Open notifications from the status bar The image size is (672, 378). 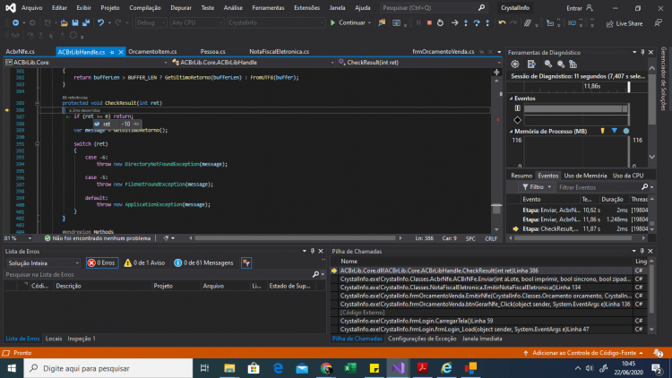point(659,353)
